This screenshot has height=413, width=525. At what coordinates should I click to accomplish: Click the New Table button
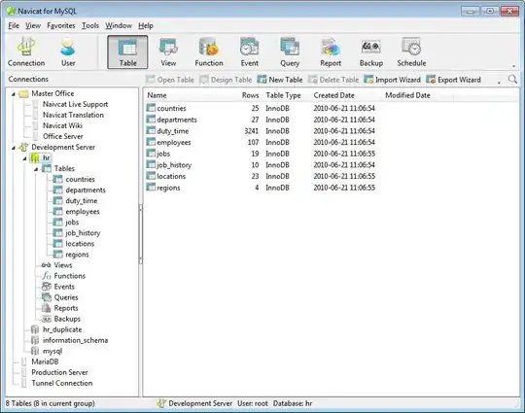(x=280, y=80)
